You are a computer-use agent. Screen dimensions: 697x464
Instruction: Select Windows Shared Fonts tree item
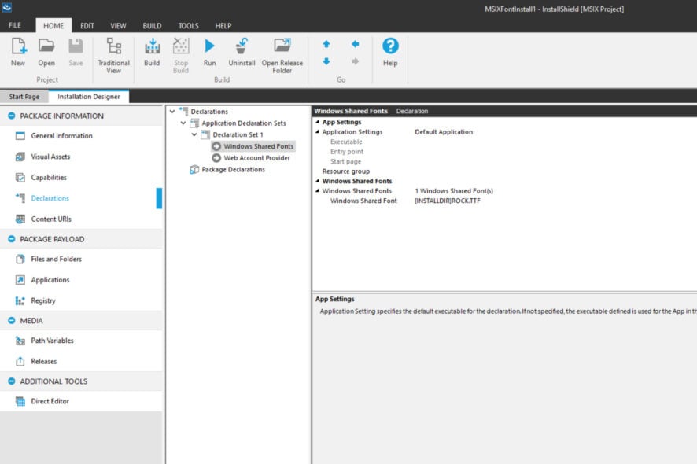pos(253,146)
